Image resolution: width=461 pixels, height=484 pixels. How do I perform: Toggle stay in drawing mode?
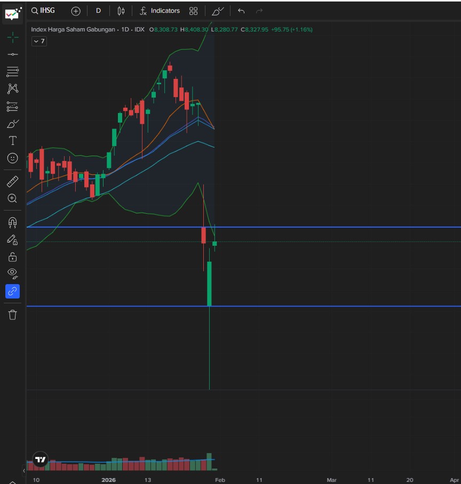pos(13,240)
